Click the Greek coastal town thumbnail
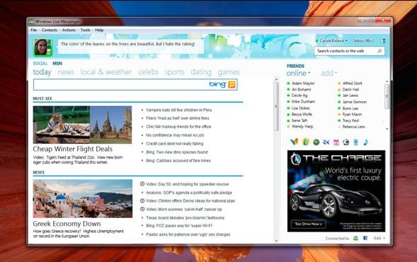This screenshot has height=262, width=417. tap(82, 198)
